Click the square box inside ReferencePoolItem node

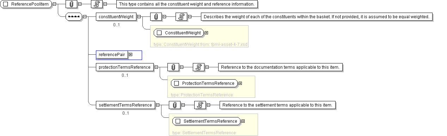pyautogui.click(x=5, y=4)
